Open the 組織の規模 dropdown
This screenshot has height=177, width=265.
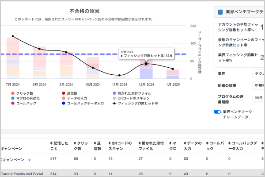258,85
